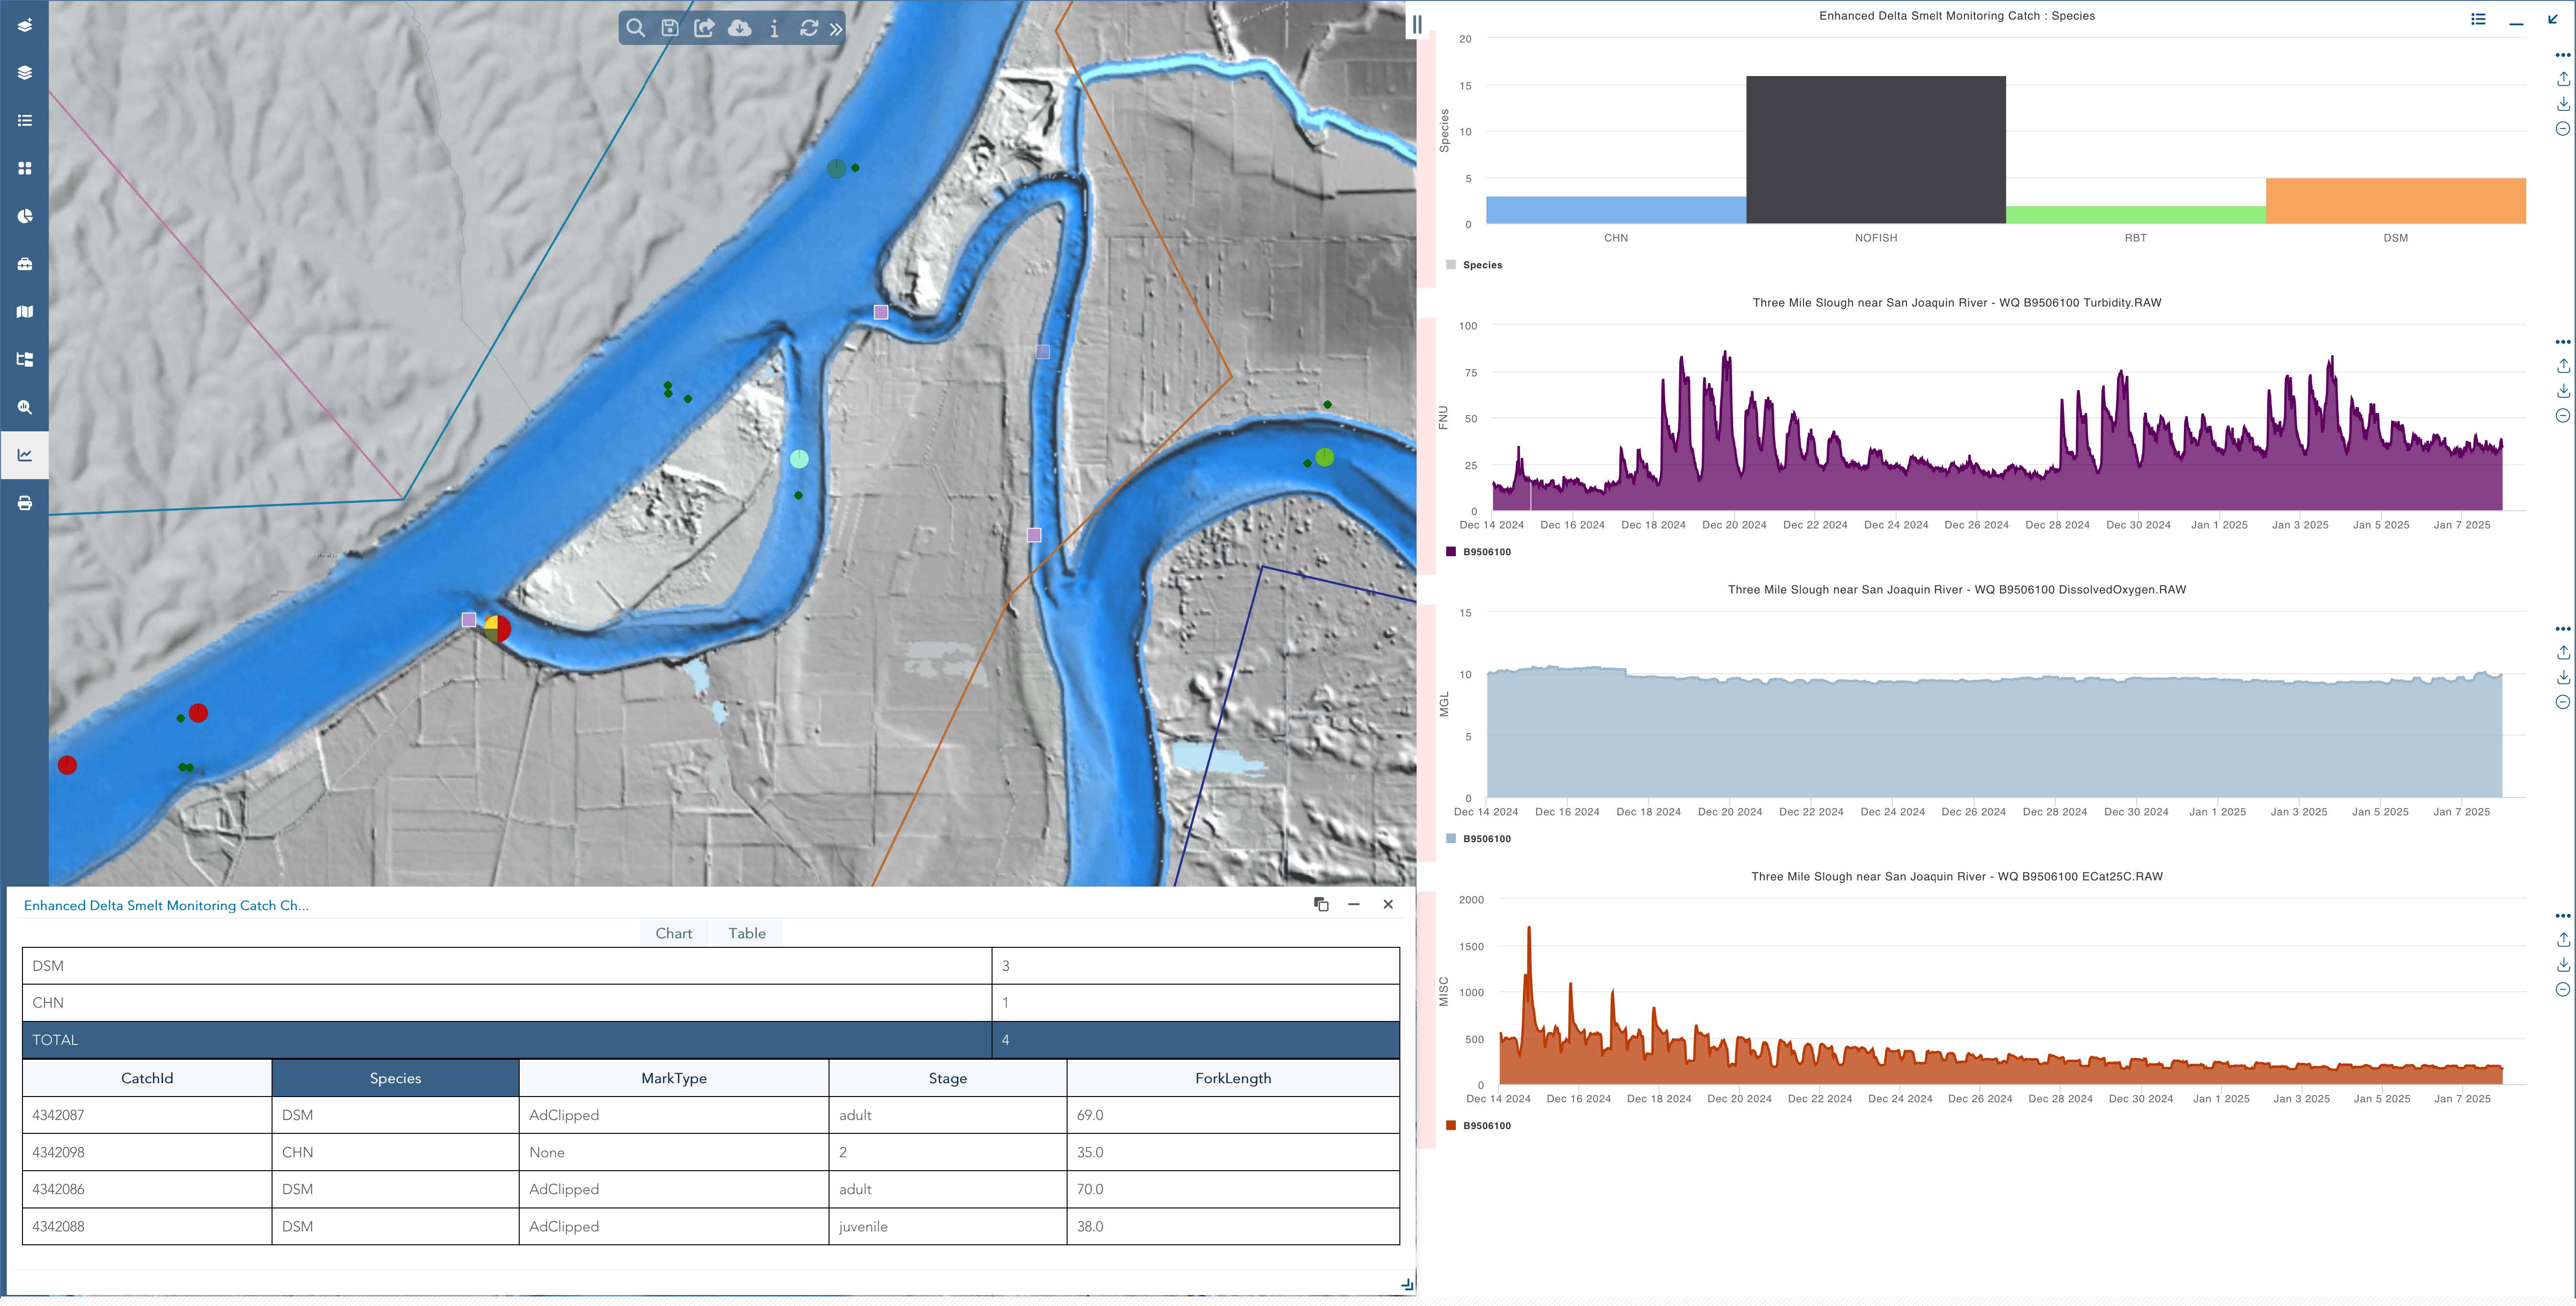Click the save disk icon in map toolbar
The width and height of the screenshot is (2576, 1306).
670,28
